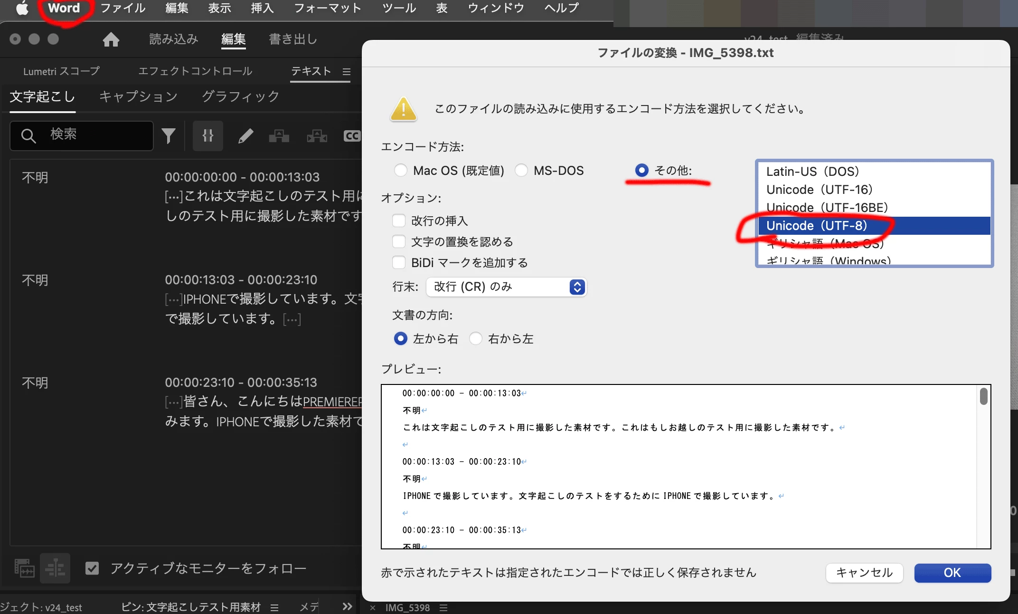This screenshot has width=1018, height=614.
Task: Click the home icon in Premiere header
Action: coord(111,39)
